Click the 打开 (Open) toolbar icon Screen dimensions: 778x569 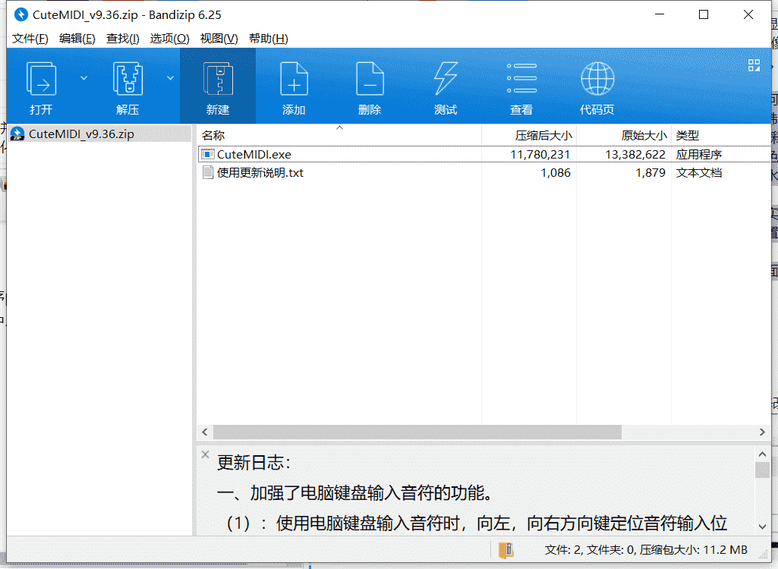(x=41, y=79)
